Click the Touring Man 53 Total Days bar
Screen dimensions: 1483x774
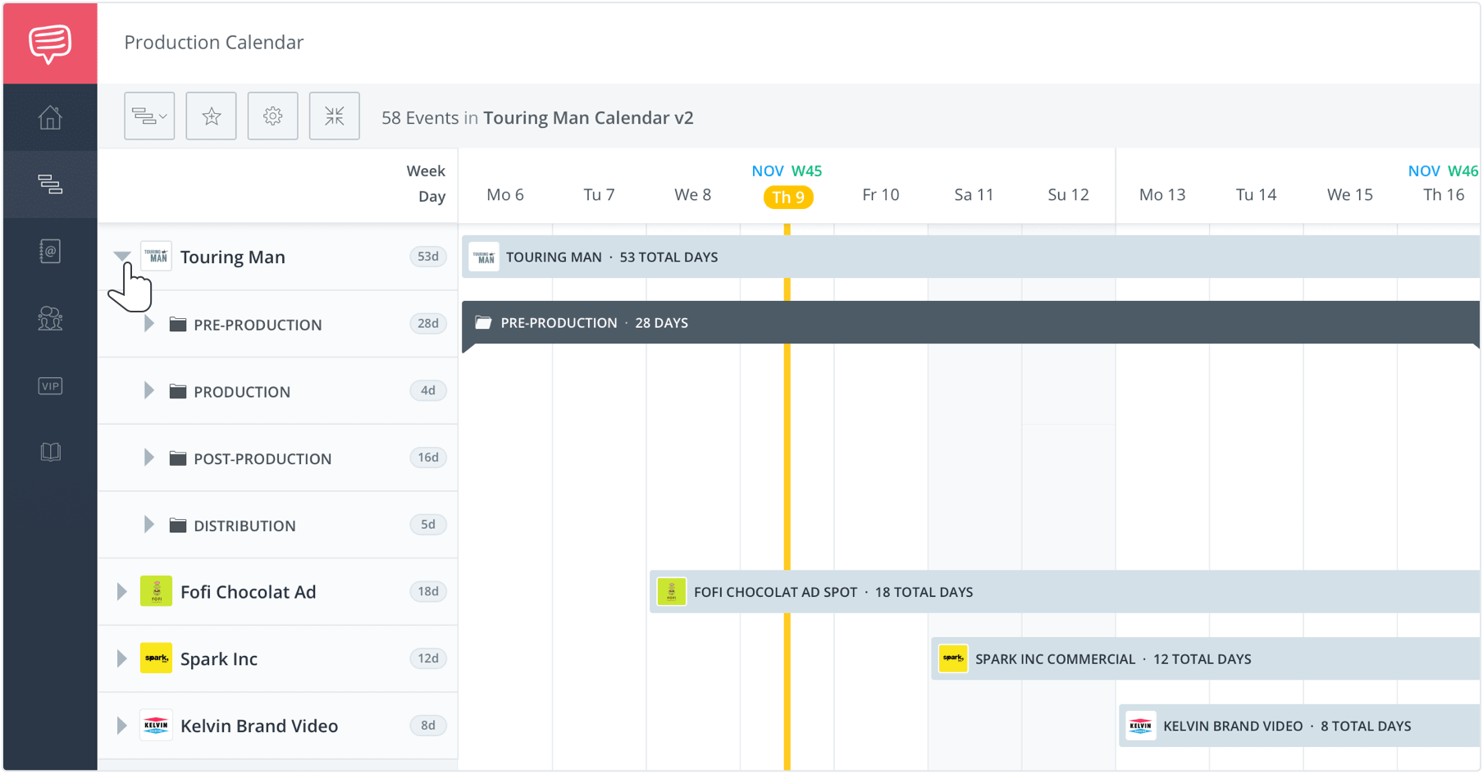[x=971, y=257]
